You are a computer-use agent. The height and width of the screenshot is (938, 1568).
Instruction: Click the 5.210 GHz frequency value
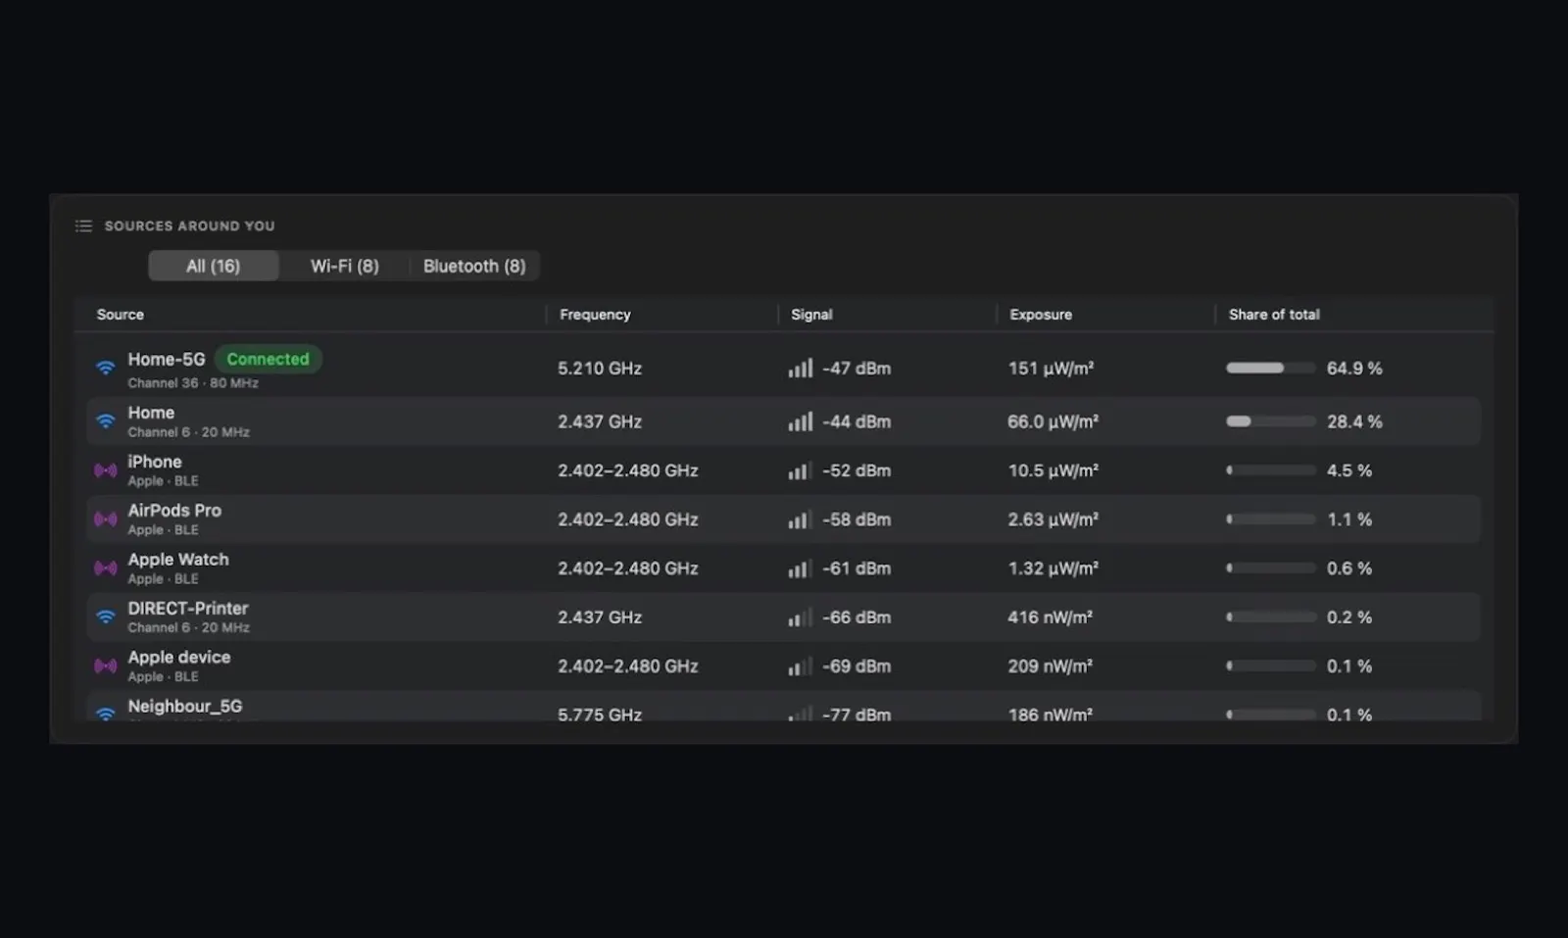pos(600,369)
